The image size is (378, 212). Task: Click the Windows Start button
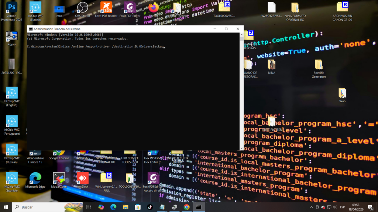[6, 207]
